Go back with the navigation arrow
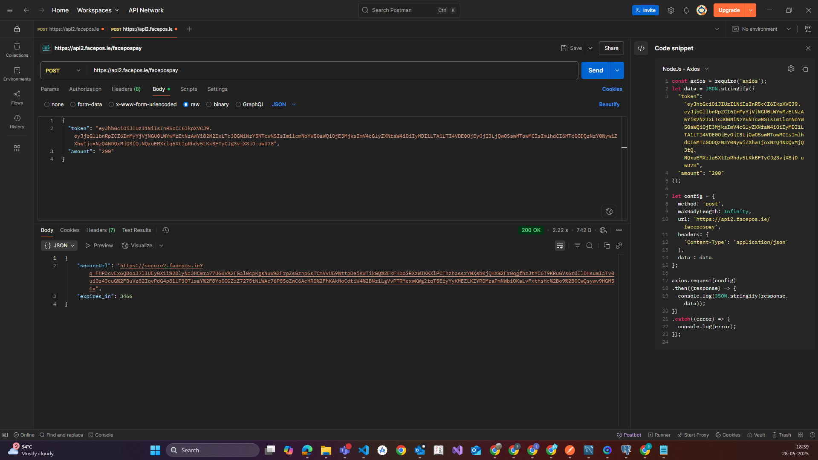The image size is (818, 460). (x=26, y=10)
